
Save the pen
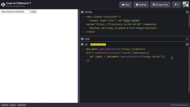(125, 5)
